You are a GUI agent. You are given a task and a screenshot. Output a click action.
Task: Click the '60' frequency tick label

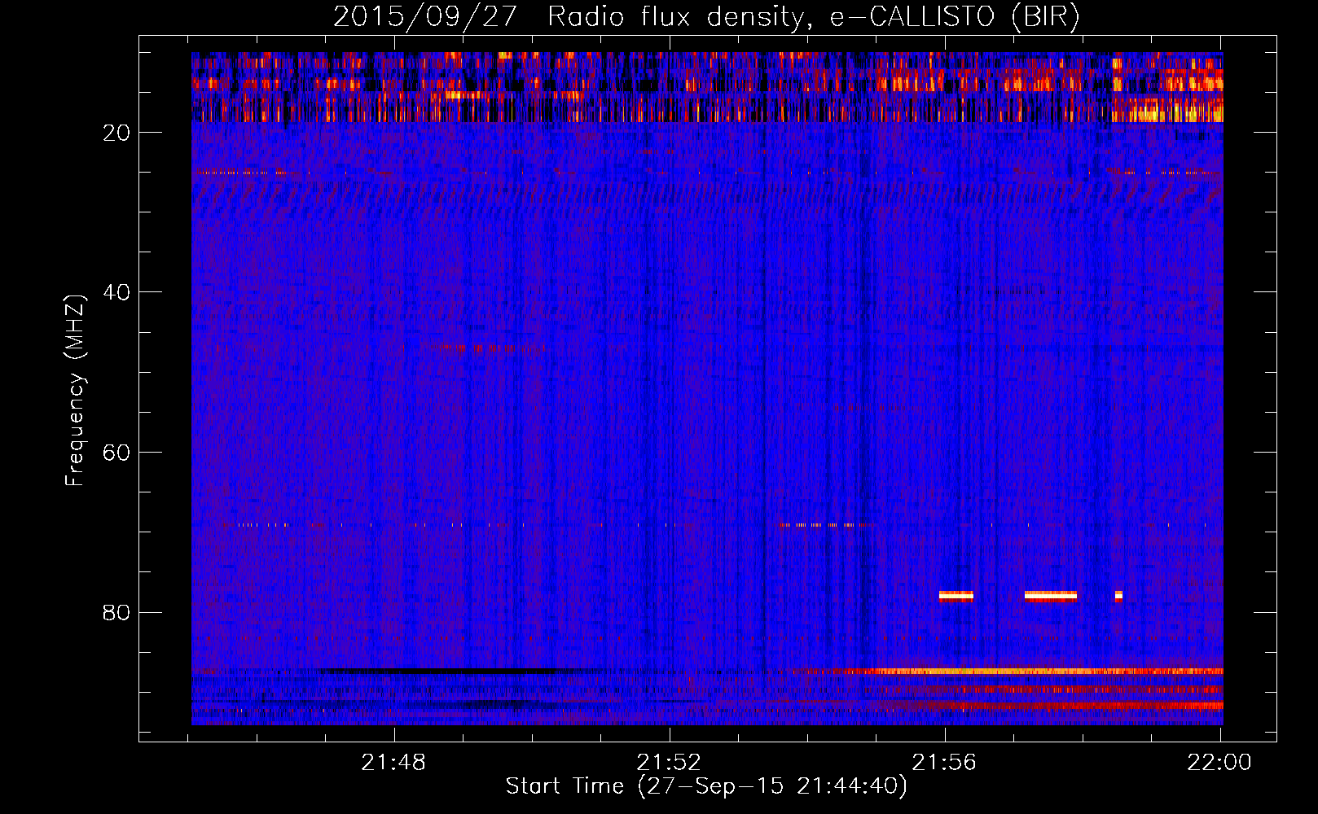point(117,453)
